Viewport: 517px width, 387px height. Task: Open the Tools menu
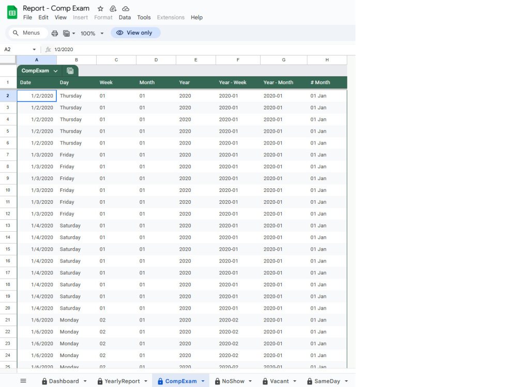coord(144,18)
